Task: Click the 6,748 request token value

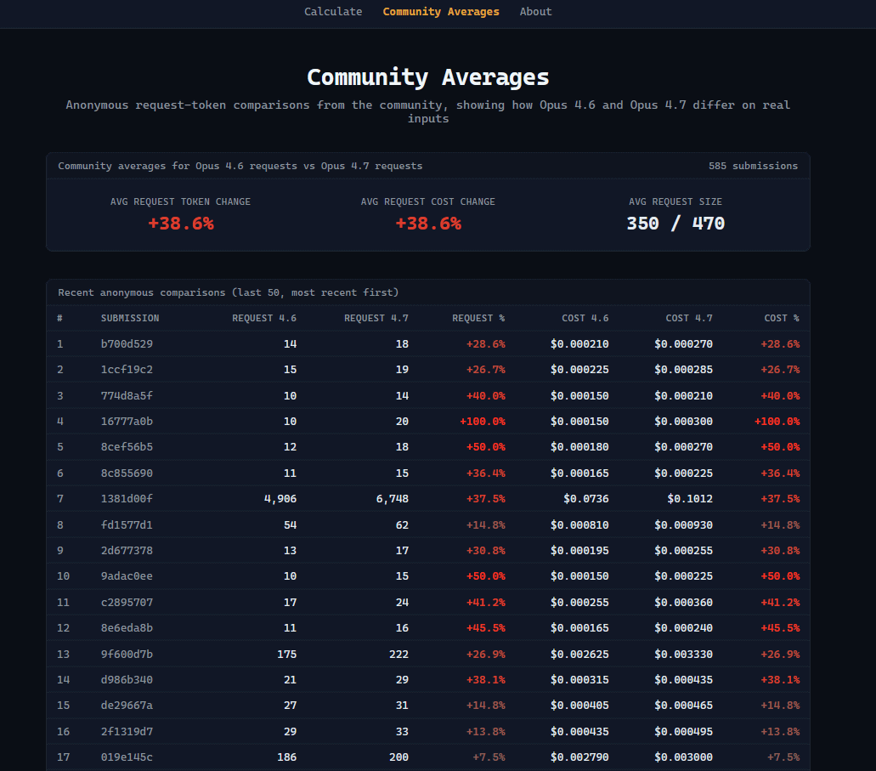Action: coord(392,499)
